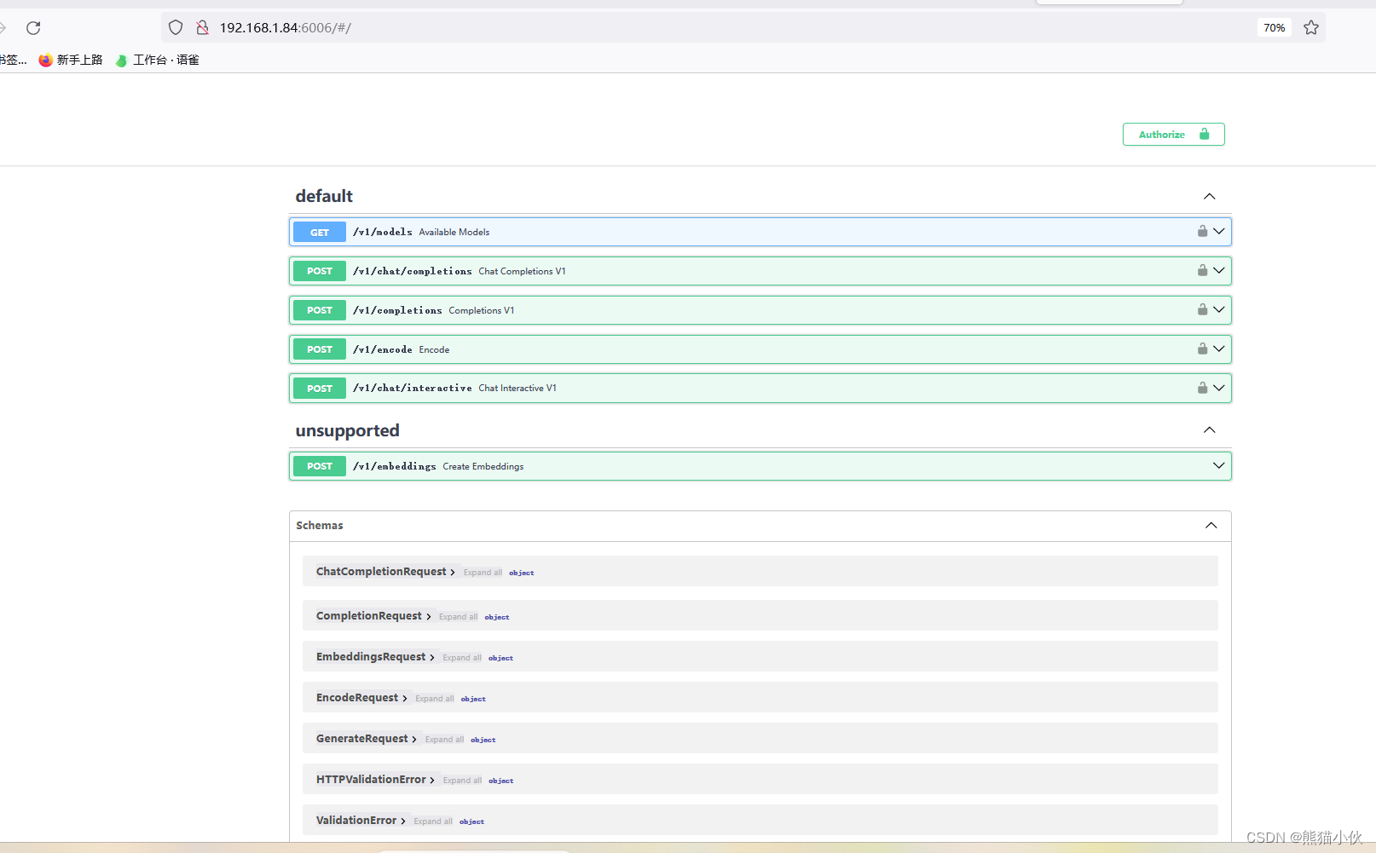The width and height of the screenshot is (1376, 853).
Task: Click 'Expand all' for EncodeRequest
Action: (x=435, y=699)
